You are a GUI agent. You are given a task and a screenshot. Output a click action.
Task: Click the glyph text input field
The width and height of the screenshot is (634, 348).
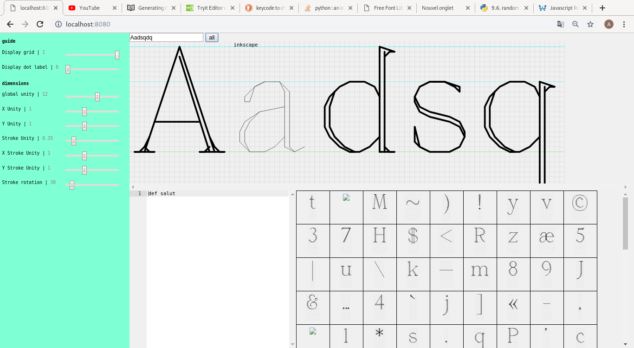click(166, 38)
